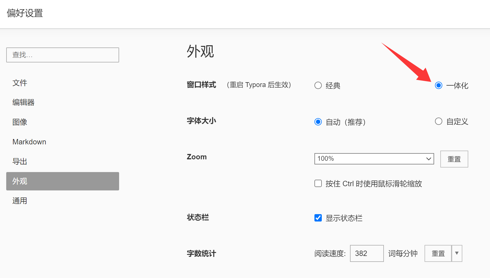Expand the arrow next to word count 重置
Image resolution: width=490 pixels, height=278 pixels.
tap(457, 253)
